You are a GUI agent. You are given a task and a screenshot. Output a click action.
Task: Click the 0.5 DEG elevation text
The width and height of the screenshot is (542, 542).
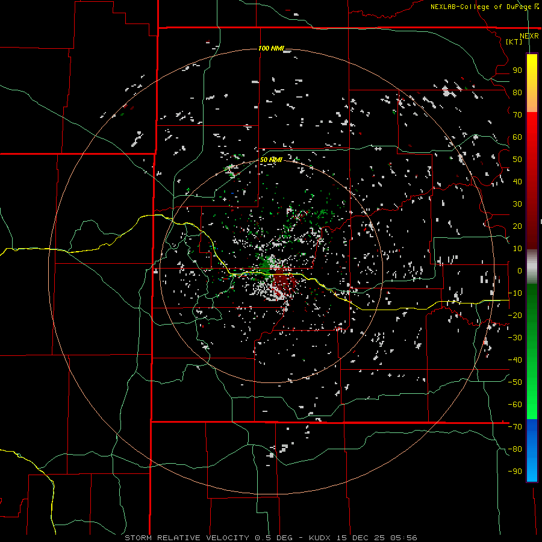tap(274, 538)
